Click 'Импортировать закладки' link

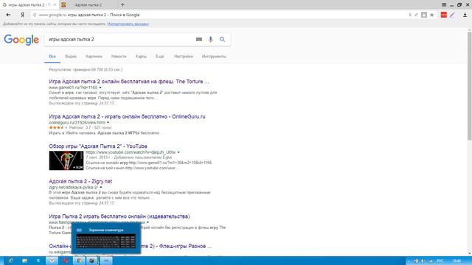click(128, 24)
